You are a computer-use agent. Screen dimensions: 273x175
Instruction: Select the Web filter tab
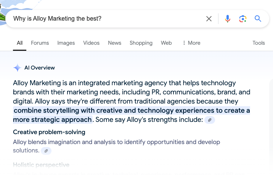point(166,43)
